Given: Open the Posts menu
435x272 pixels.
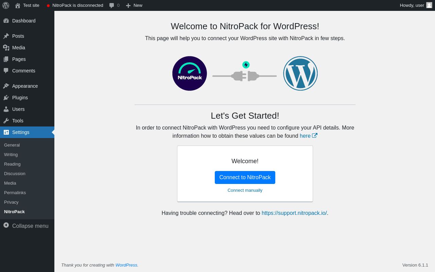Looking at the screenshot, I should coord(27,36).
